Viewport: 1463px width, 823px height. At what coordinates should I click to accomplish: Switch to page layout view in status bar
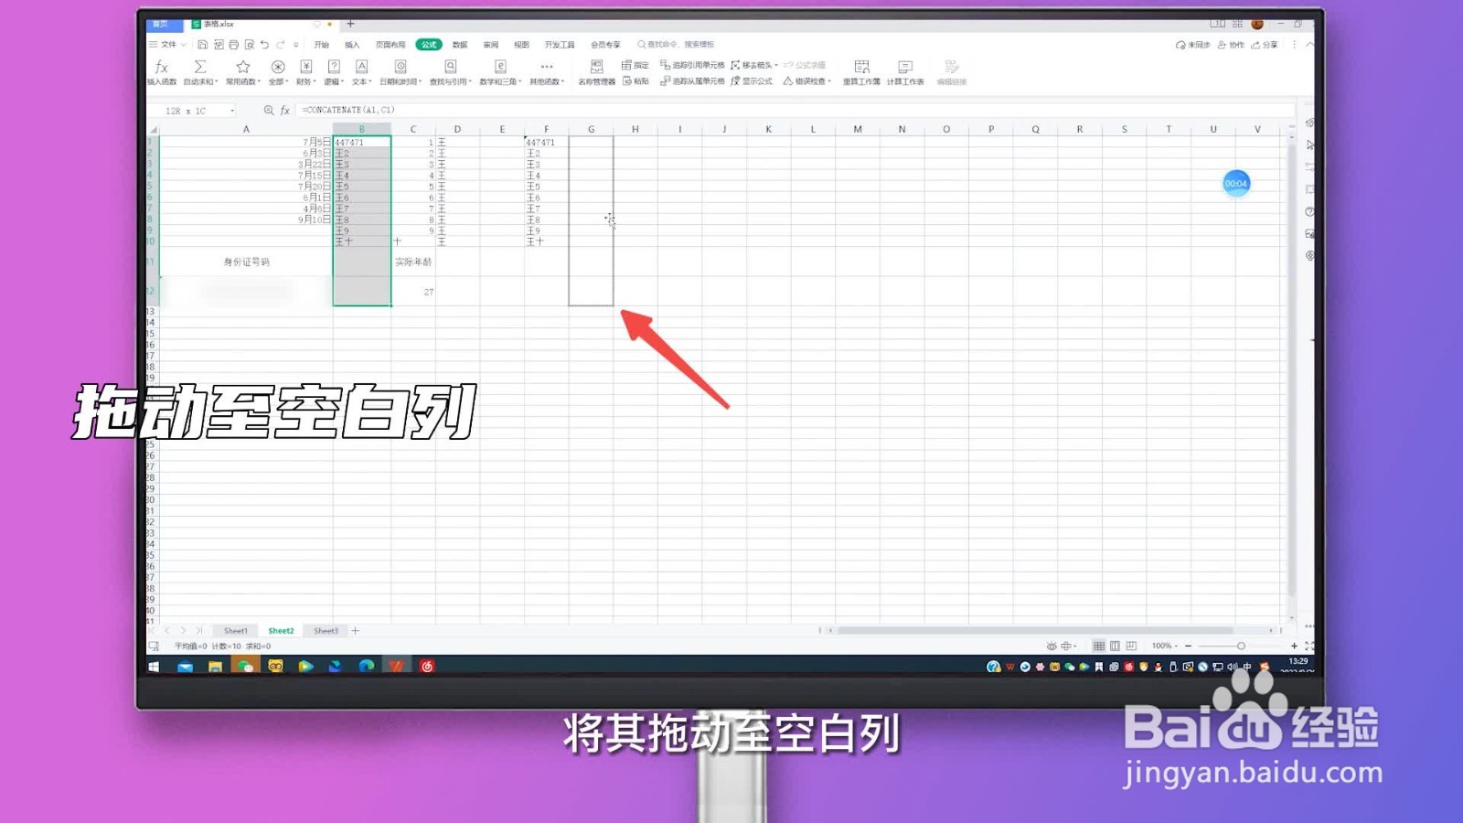point(1116,645)
